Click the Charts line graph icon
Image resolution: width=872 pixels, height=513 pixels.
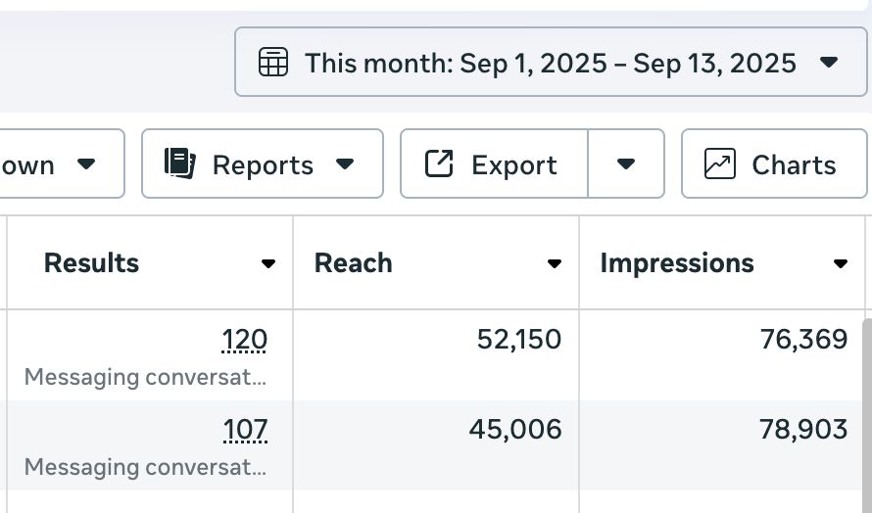click(720, 164)
